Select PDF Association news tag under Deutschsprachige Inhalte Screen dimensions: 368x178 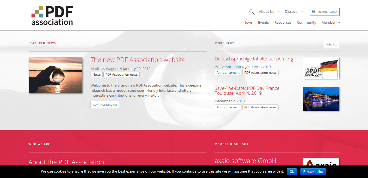[x=260, y=73]
